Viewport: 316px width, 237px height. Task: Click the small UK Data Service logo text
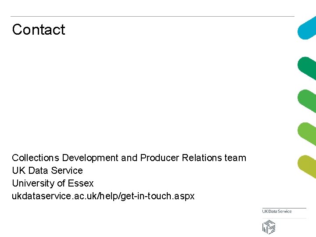[277, 212]
